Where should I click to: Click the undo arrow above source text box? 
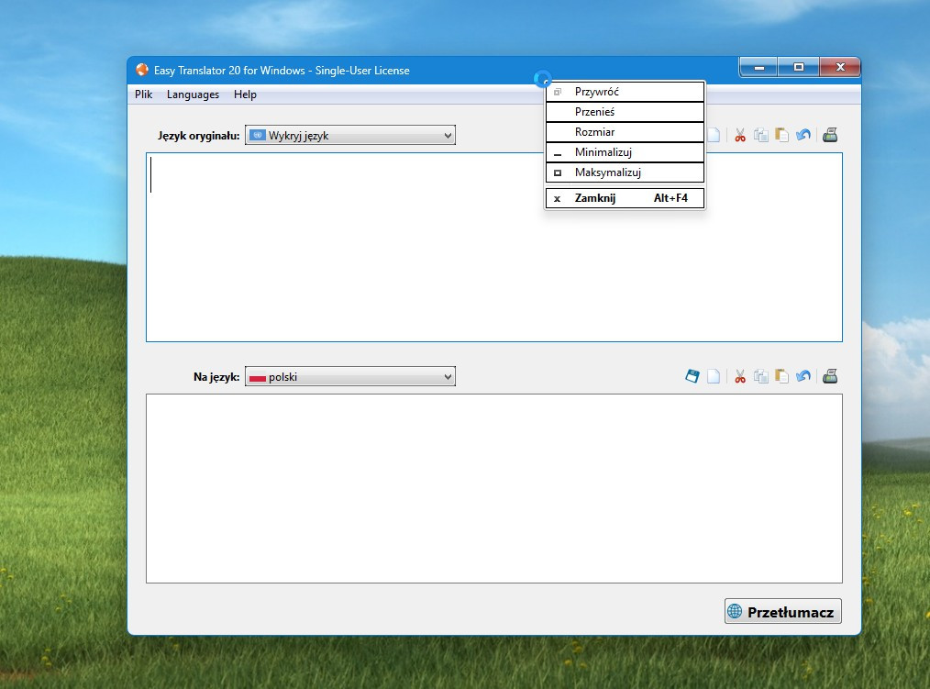(803, 135)
